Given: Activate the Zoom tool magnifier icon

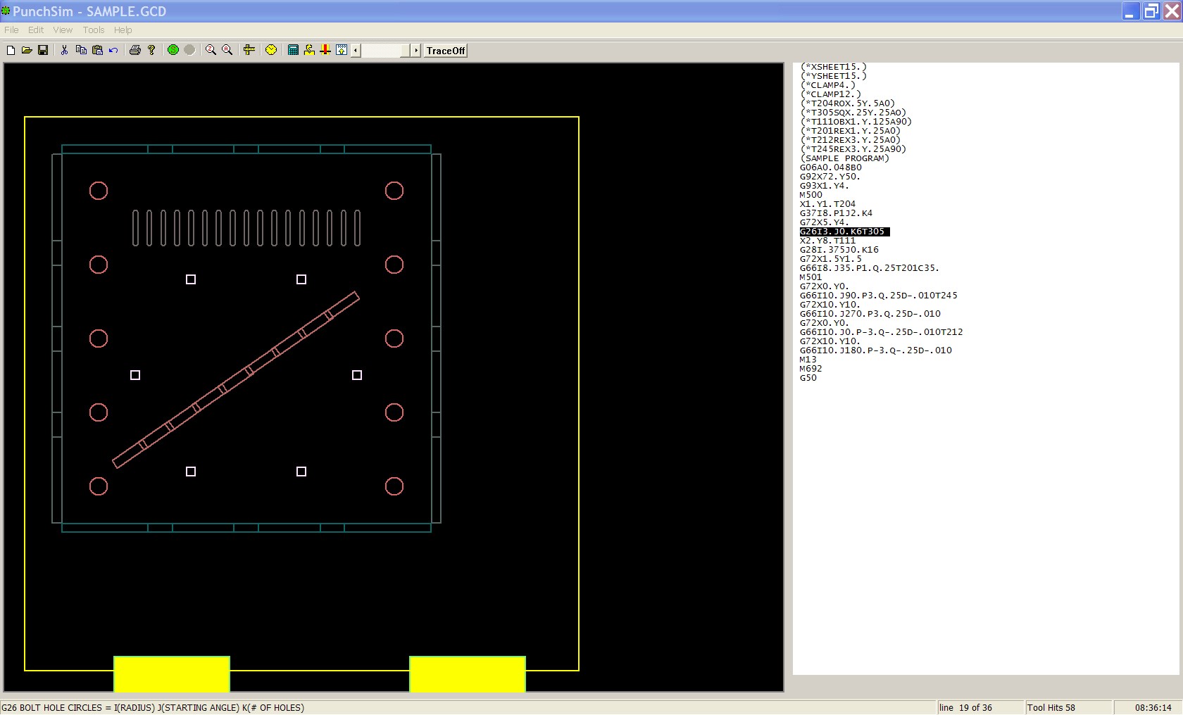Looking at the screenshot, I should [209, 50].
